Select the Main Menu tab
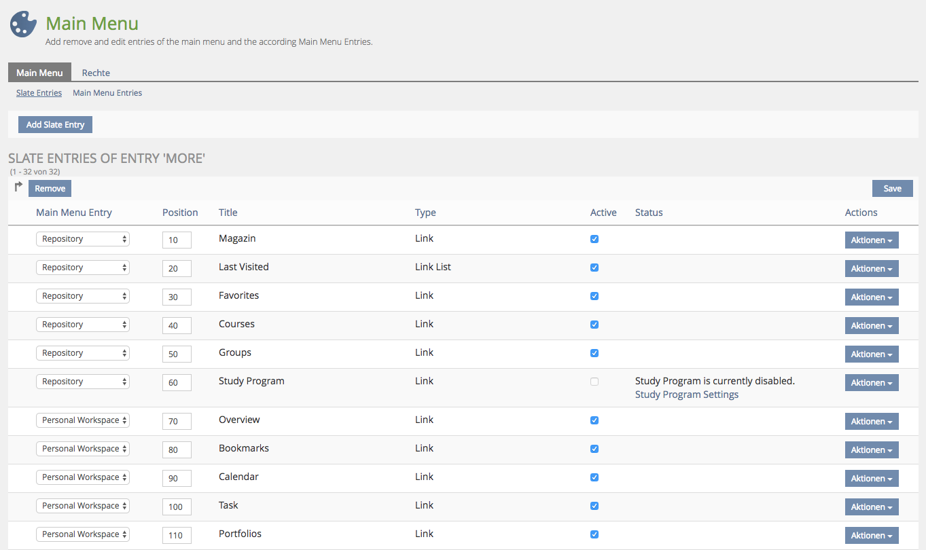926x550 pixels. [x=39, y=73]
